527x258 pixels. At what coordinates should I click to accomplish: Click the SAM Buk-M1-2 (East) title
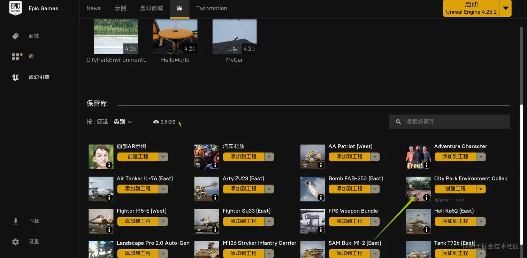click(x=355, y=243)
